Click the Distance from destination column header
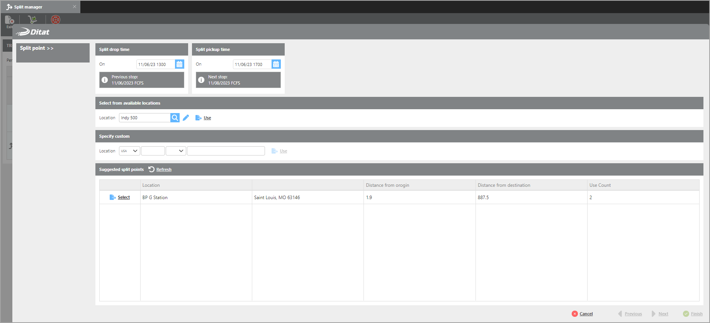The width and height of the screenshot is (710, 323). tap(504, 185)
